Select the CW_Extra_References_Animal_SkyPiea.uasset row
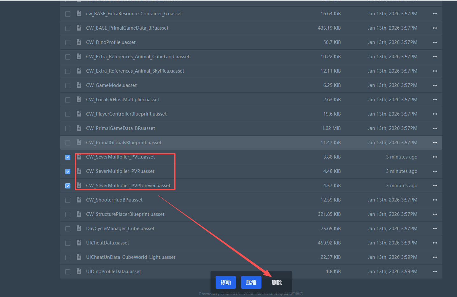The image size is (457, 297). tap(68, 71)
